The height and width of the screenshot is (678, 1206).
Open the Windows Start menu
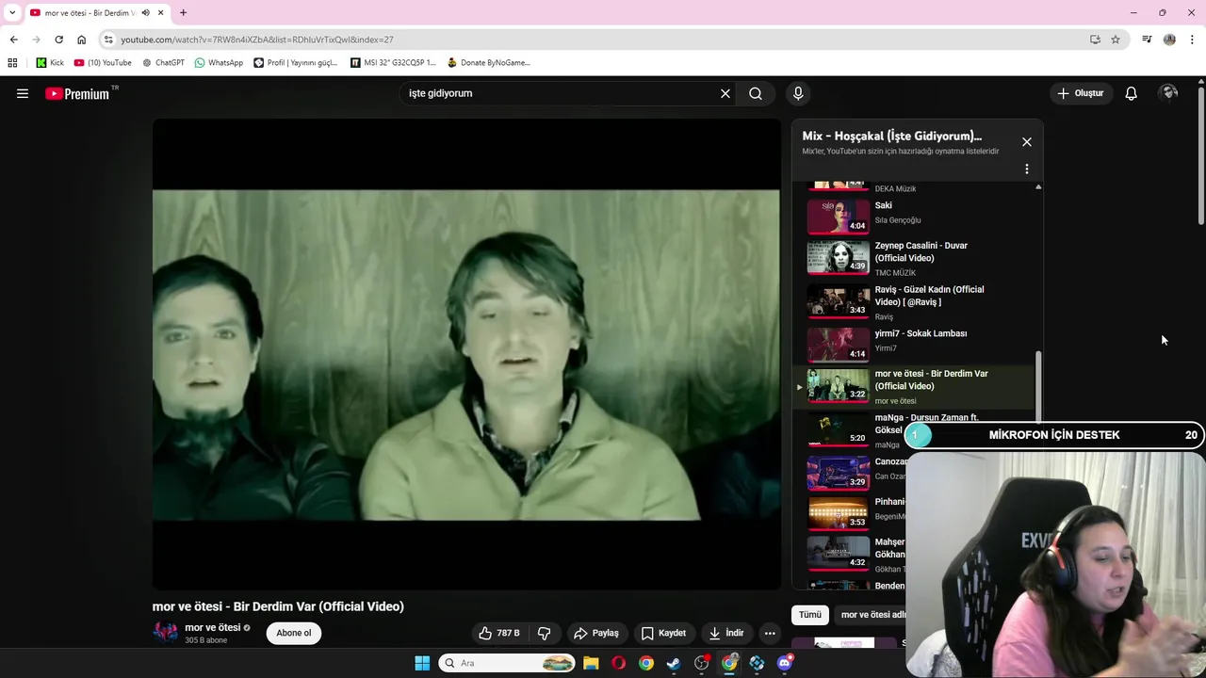(x=422, y=663)
